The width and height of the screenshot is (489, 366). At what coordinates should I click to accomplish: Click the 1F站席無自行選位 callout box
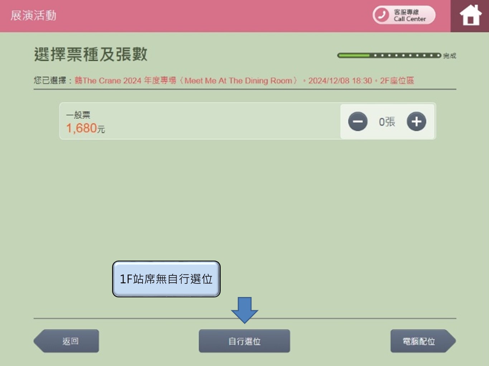pyautogui.click(x=166, y=279)
